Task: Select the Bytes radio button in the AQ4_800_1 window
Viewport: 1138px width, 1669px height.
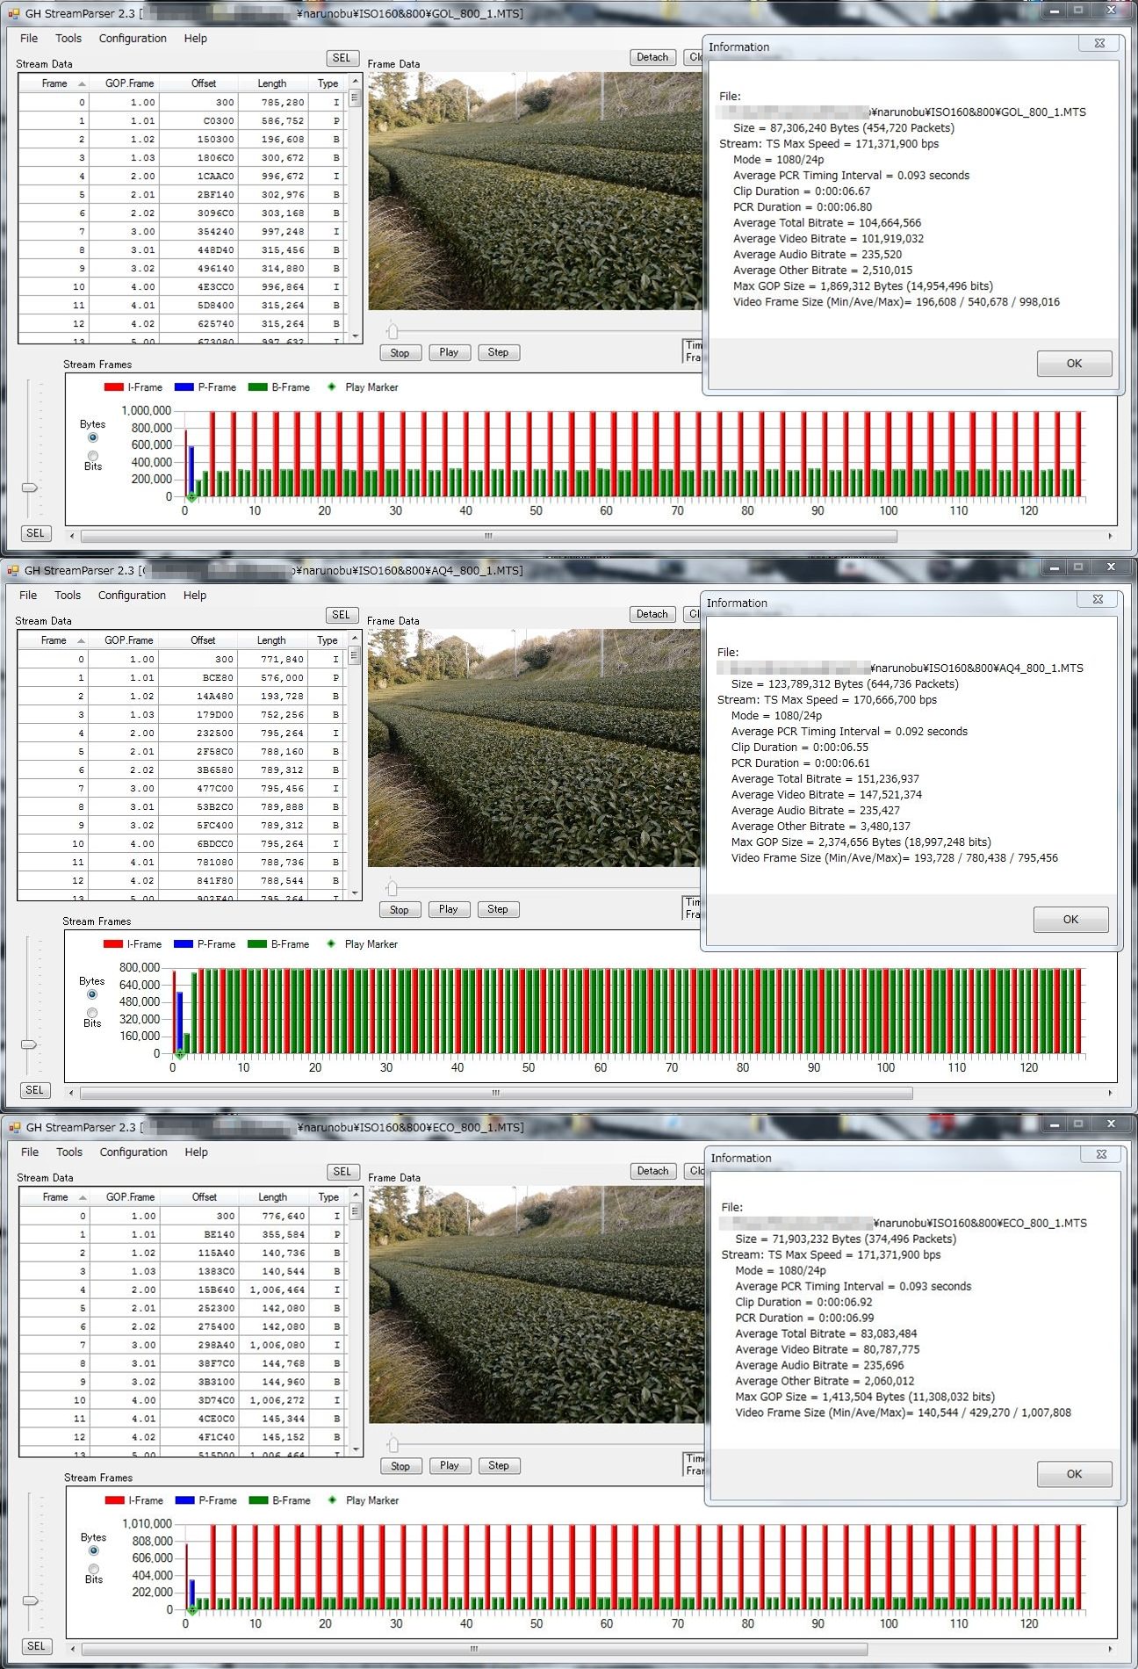Action: (92, 994)
